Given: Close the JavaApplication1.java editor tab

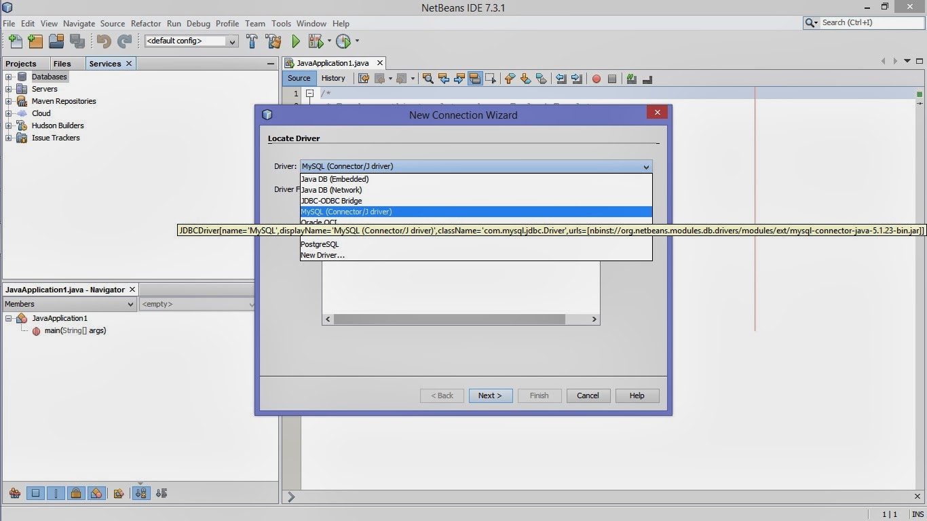Looking at the screenshot, I should point(380,63).
